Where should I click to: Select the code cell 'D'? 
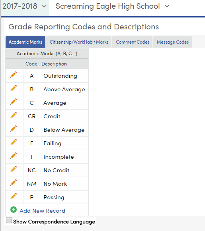click(31, 130)
